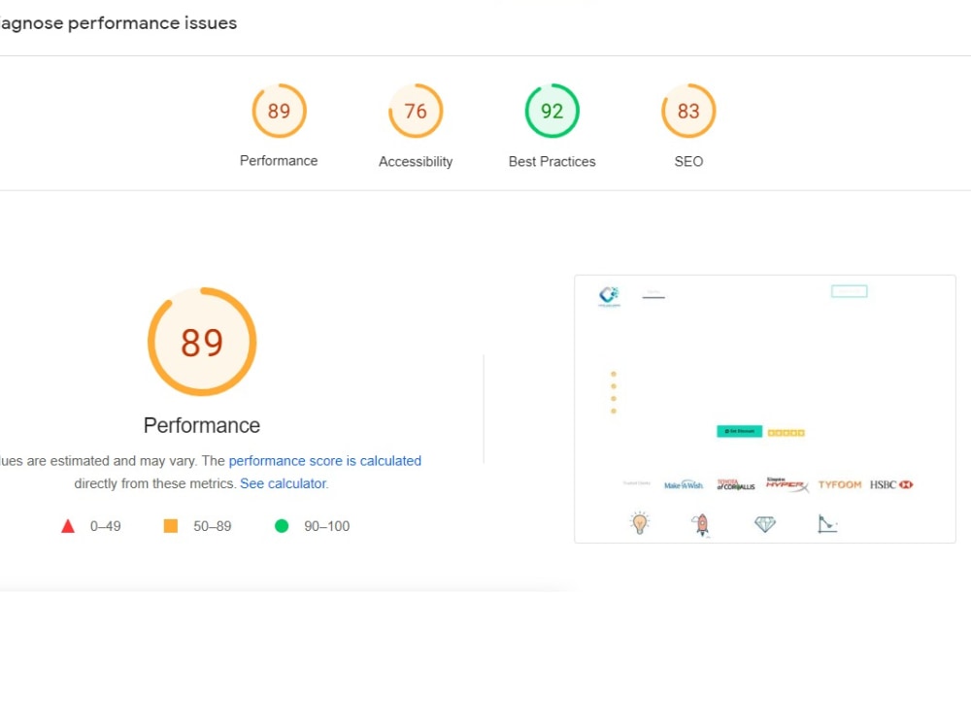971x728 pixels.
Task: Click the diamond icon in the preview
Action: pyautogui.click(x=765, y=524)
